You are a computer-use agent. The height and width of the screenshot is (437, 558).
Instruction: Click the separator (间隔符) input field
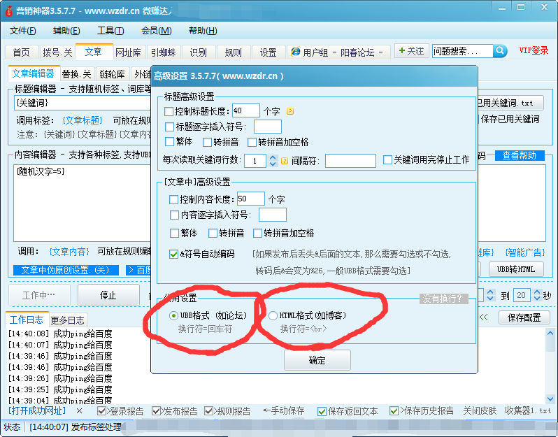[350, 161]
